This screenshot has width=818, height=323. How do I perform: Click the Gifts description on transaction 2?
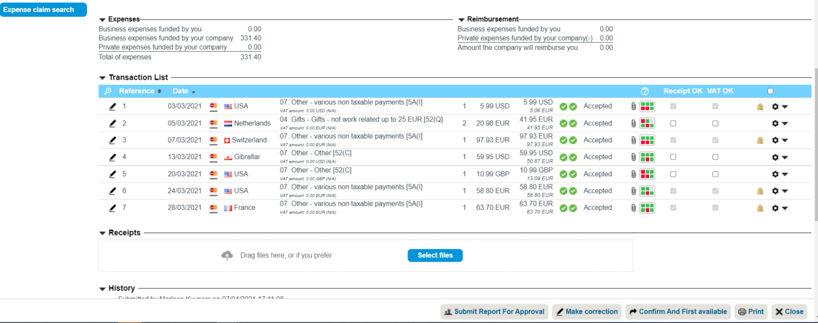pyautogui.click(x=361, y=120)
